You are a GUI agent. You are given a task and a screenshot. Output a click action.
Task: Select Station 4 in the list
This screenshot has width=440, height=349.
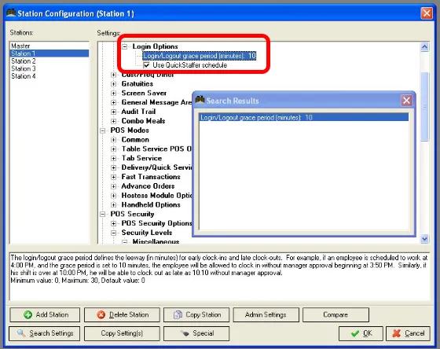tap(49, 76)
